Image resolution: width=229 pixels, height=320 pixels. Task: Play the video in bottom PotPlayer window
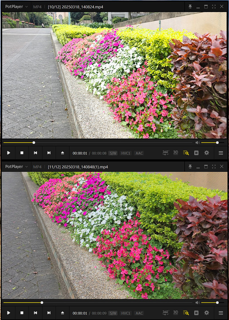point(9,313)
